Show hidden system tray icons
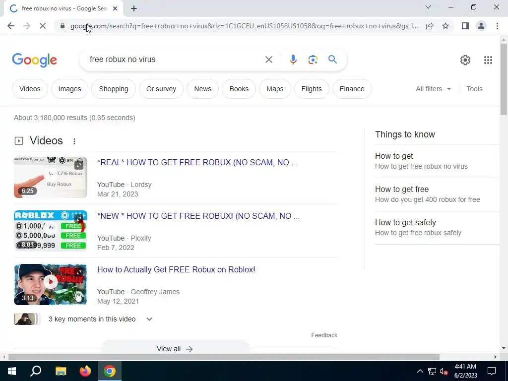 pos(420,371)
